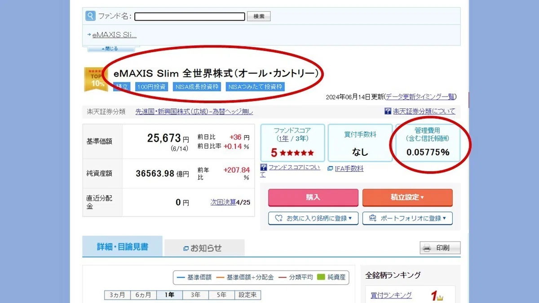Click the 1年 link in ファンドスコア box

coord(284,138)
